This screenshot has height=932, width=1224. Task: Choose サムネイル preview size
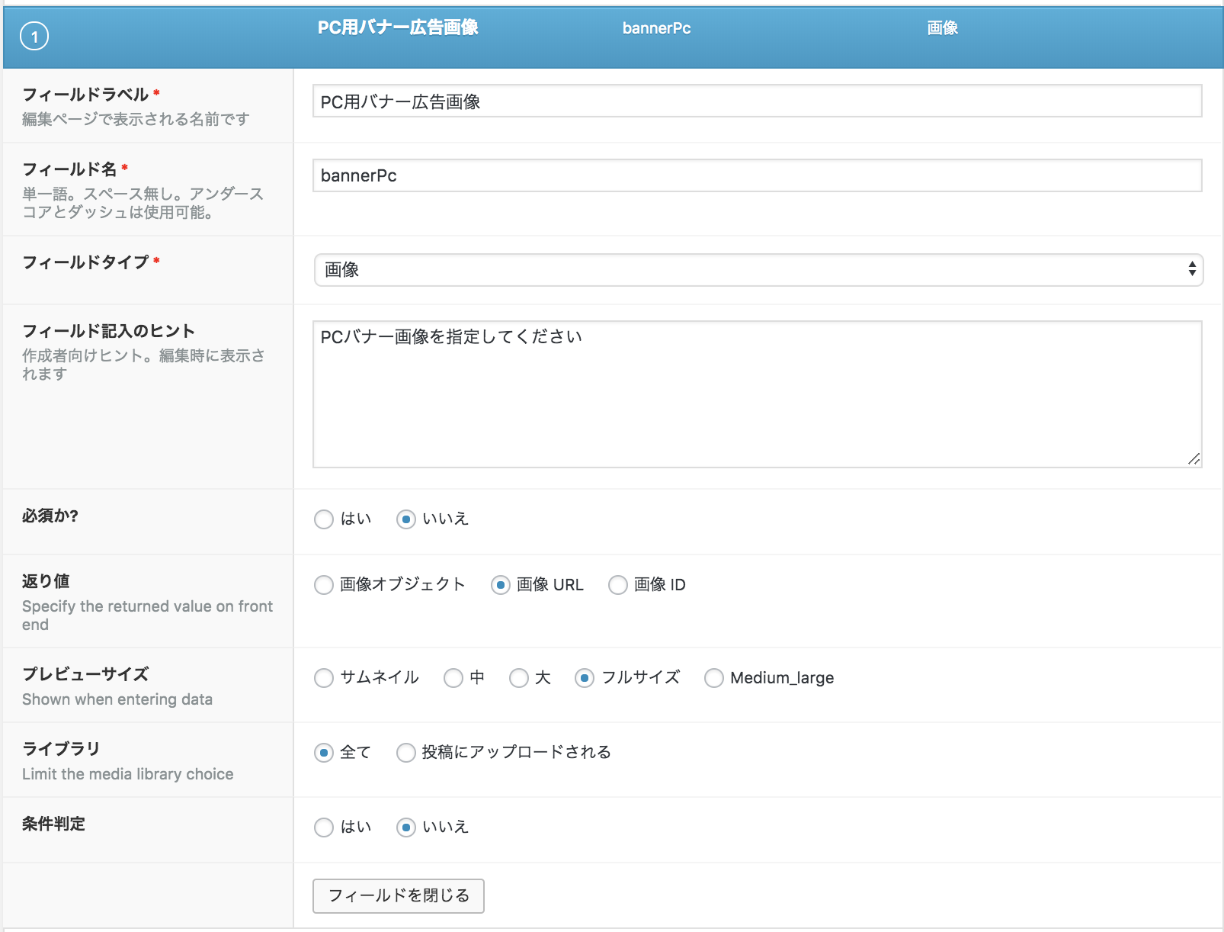[324, 678]
